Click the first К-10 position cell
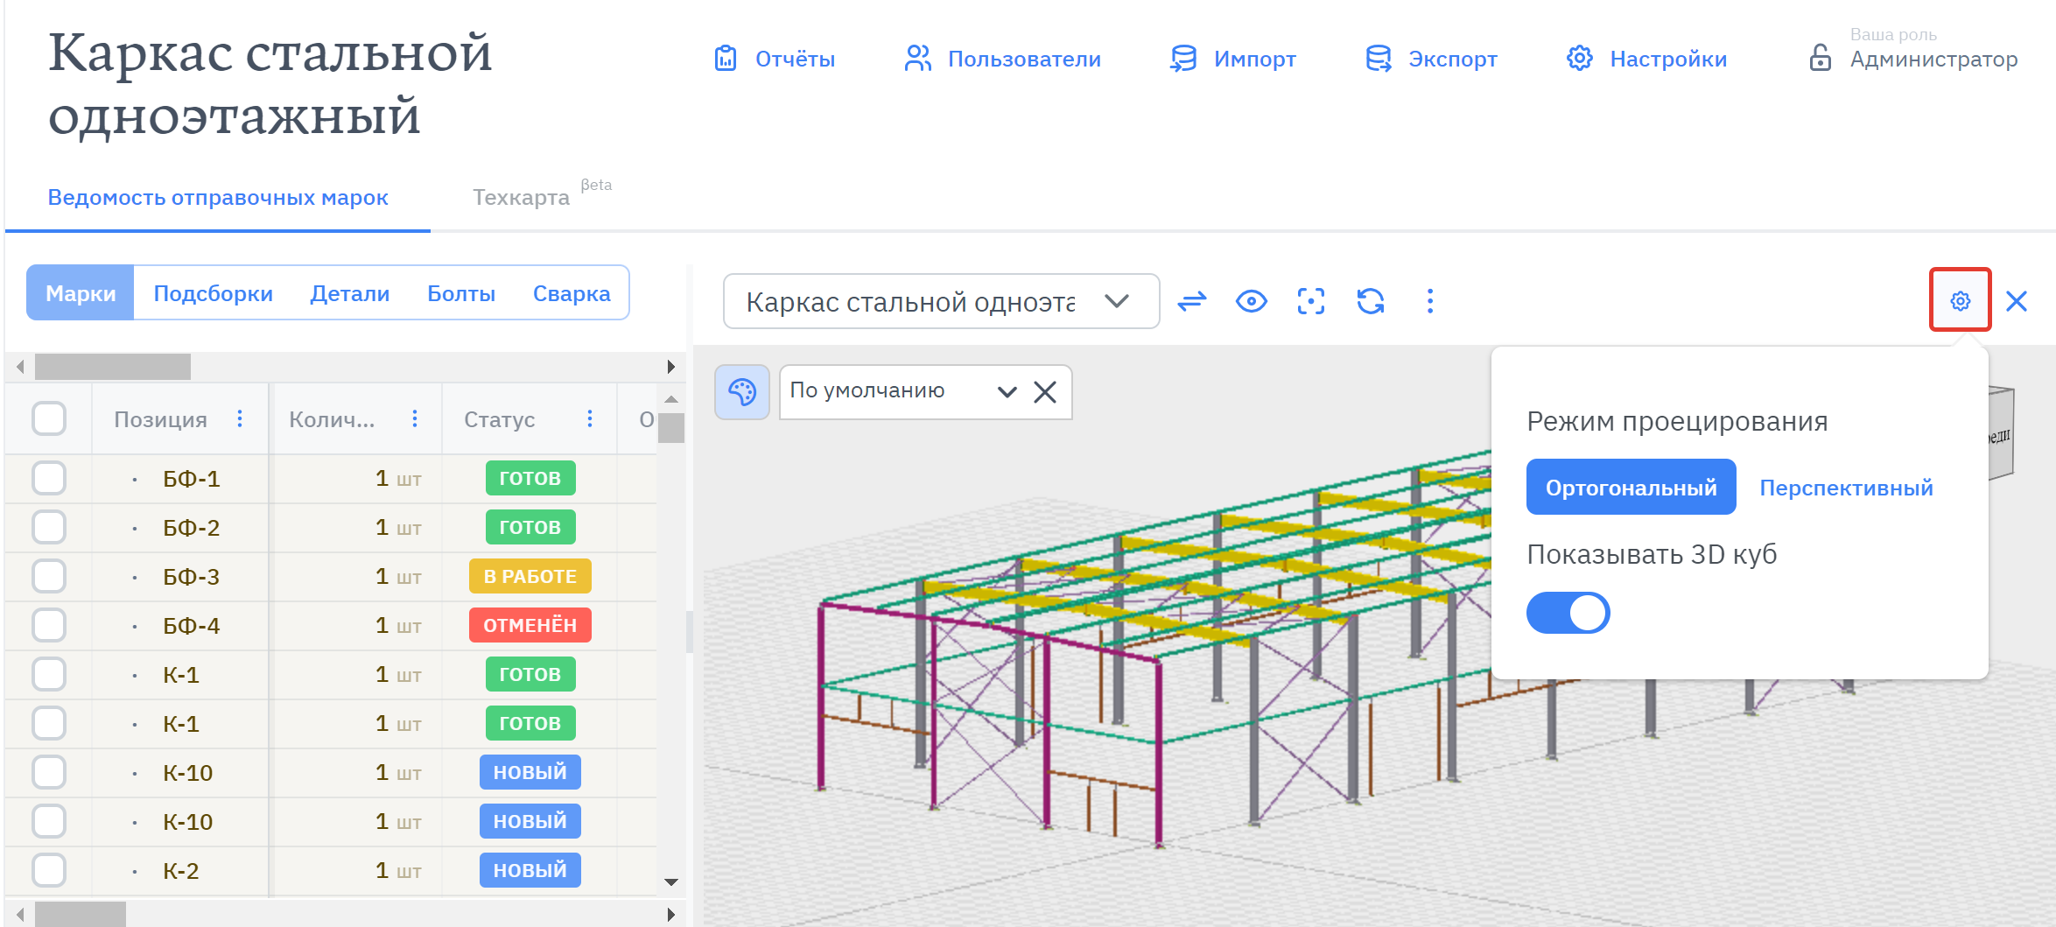This screenshot has height=927, width=2056. 188,773
